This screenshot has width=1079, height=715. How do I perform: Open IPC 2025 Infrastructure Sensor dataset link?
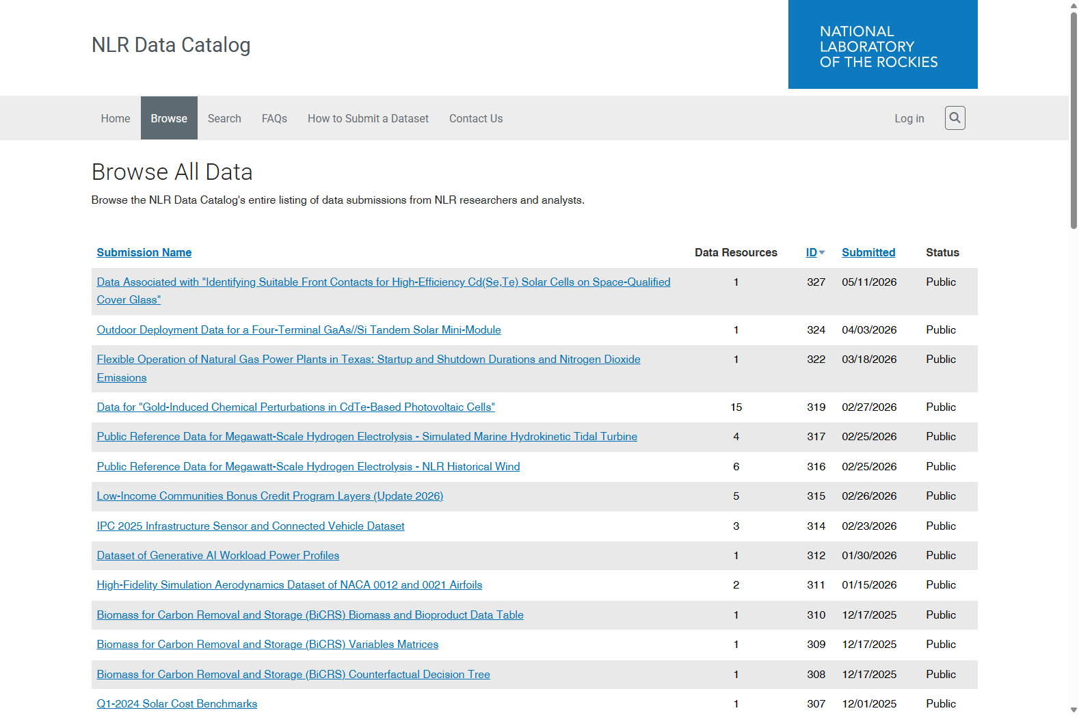[x=250, y=526]
